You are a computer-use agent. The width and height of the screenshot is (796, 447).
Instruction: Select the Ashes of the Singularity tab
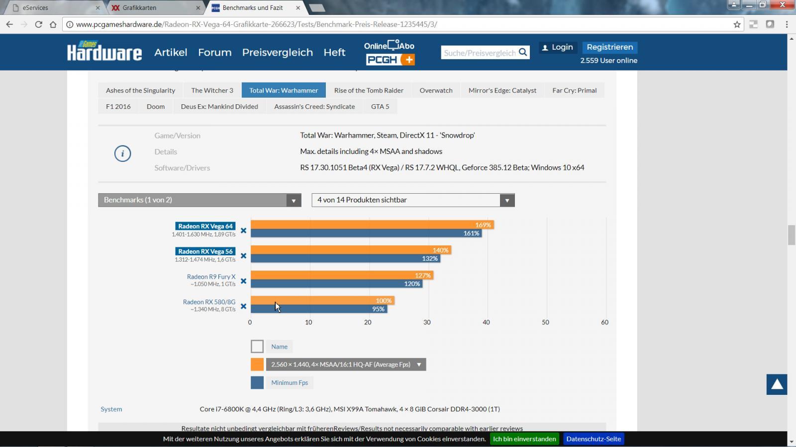[x=140, y=90]
